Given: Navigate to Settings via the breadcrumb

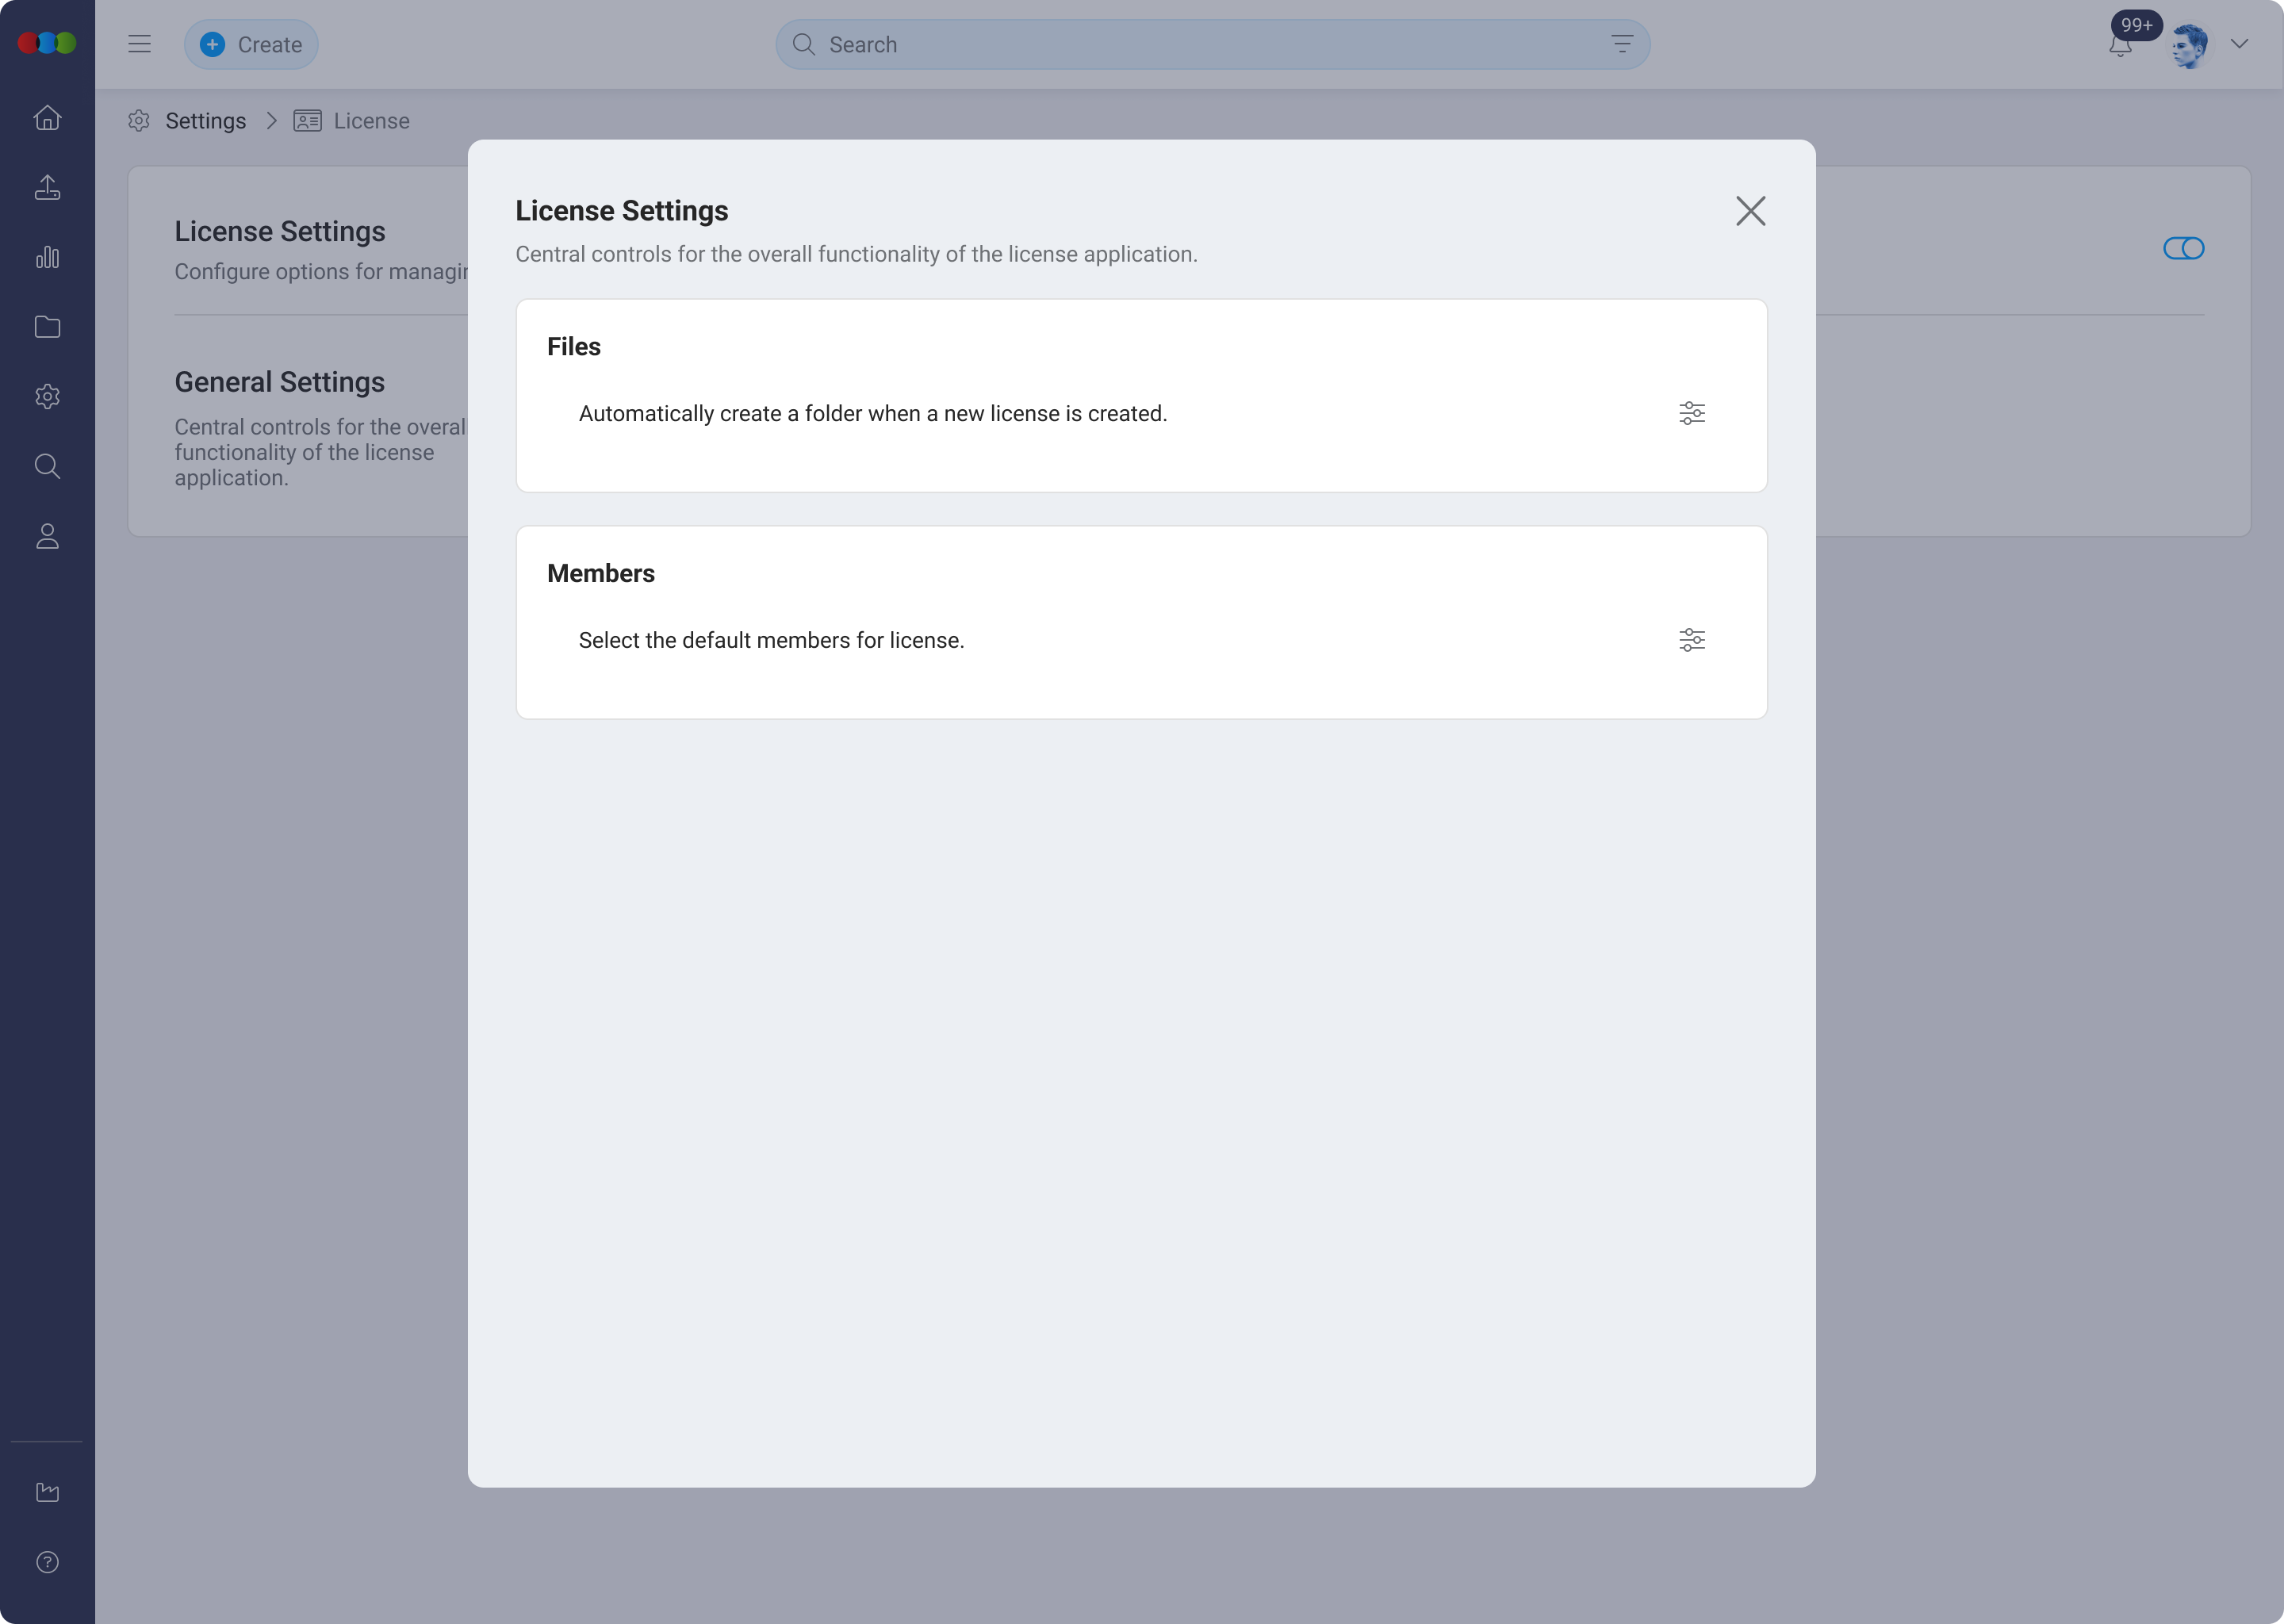Looking at the screenshot, I should click(x=206, y=120).
